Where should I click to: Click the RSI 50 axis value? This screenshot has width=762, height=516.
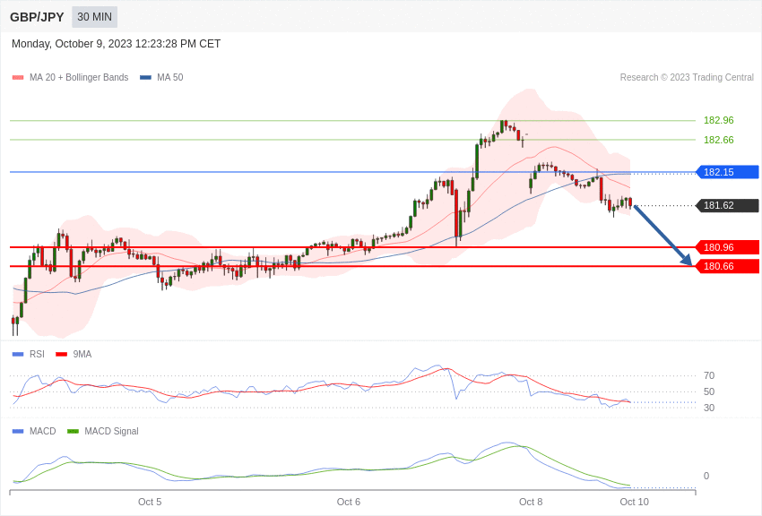click(709, 391)
